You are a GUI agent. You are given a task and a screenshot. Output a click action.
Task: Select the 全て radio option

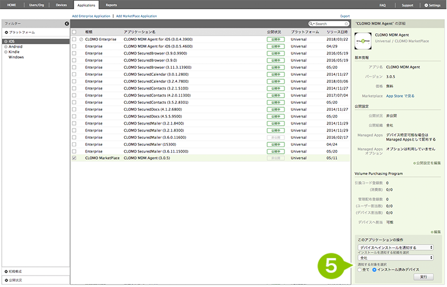(360, 270)
